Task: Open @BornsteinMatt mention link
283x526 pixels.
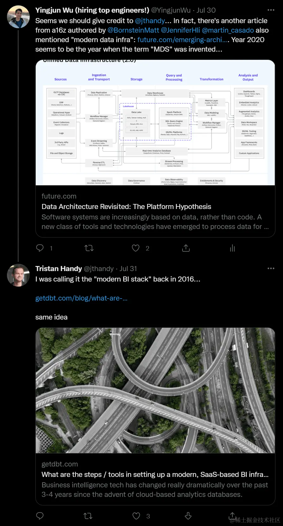Action: pyautogui.click(x=133, y=30)
